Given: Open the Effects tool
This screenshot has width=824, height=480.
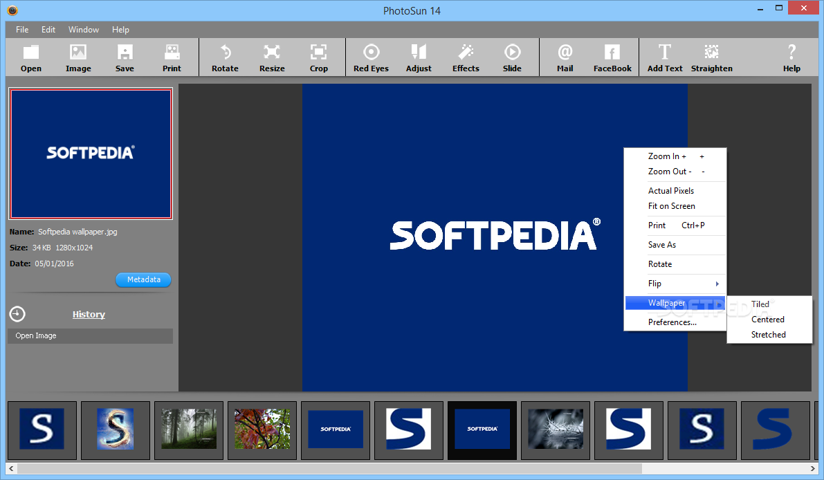Looking at the screenshot, I should (466, 57).
